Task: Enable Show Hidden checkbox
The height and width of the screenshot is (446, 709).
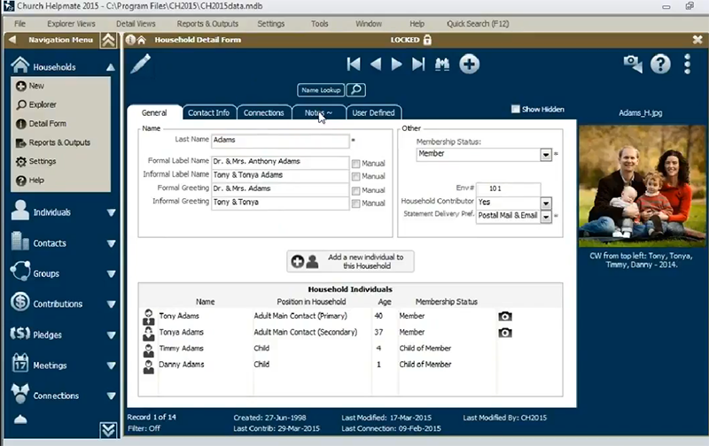Action: coord(515,109)
